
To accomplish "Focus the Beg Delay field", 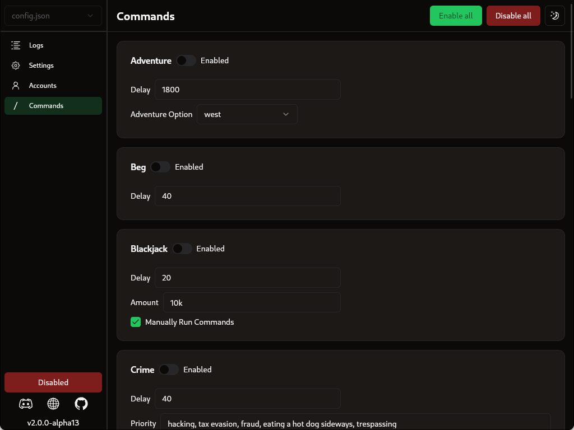I will 248,196.
